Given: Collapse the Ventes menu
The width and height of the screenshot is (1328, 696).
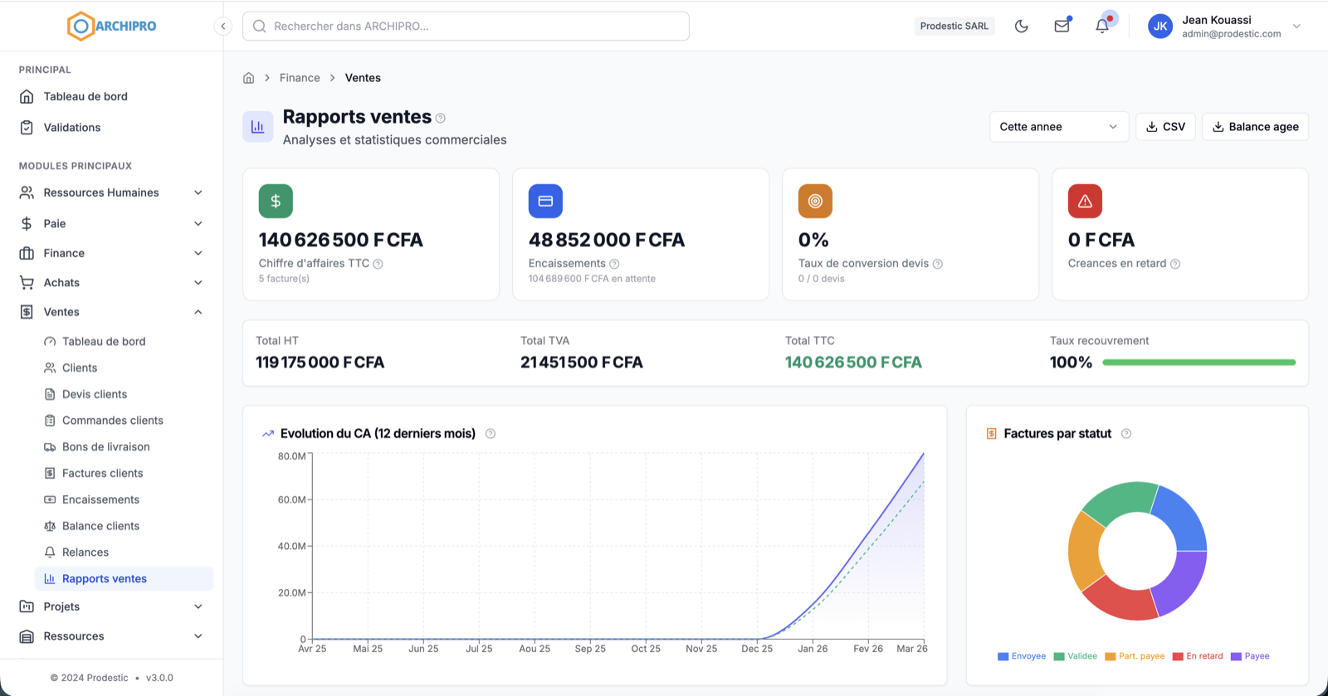Looking at the screenshot, I should point(111,312).
